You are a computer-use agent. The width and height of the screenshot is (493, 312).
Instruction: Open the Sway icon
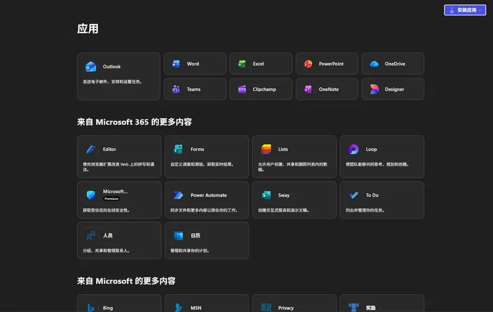(x=266, y=195)
